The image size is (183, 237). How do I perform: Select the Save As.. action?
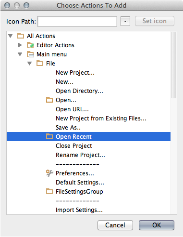click(x=68, y=128)
